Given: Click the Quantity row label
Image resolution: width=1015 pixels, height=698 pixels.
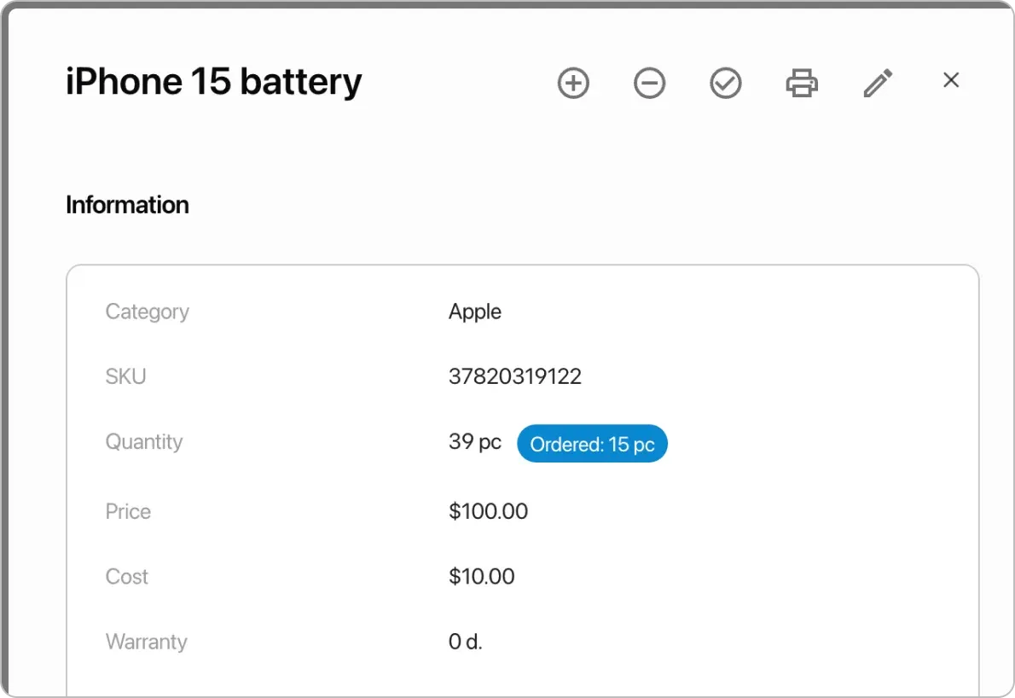Looking at the screenshot, I should coord(144,441).
